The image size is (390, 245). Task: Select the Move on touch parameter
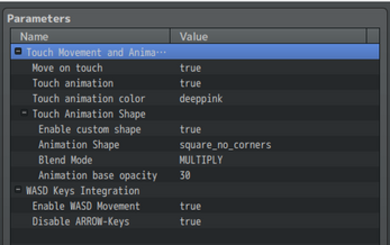coord(67,68)
